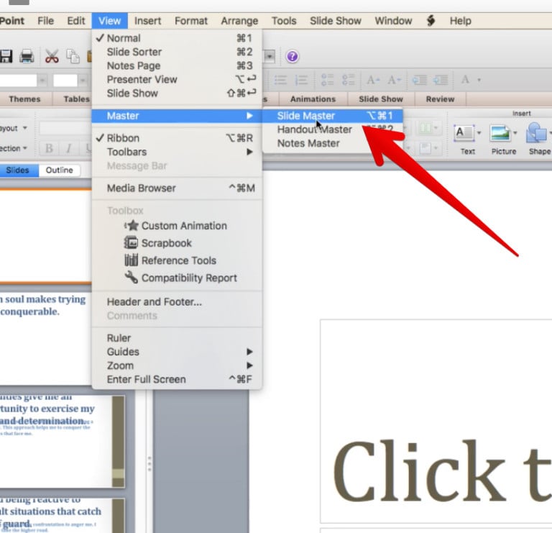Click the Italic formatting button
Viewport: 552px width, 533px height.
pos(69,148)
